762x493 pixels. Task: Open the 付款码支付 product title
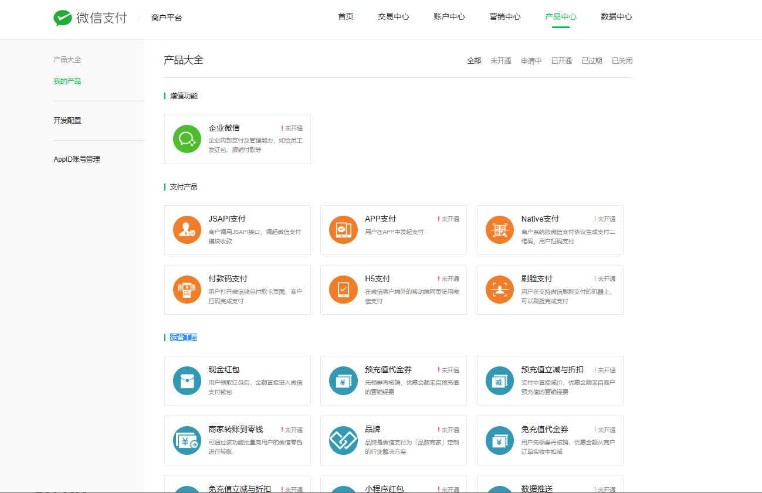[x=228, y=278]
